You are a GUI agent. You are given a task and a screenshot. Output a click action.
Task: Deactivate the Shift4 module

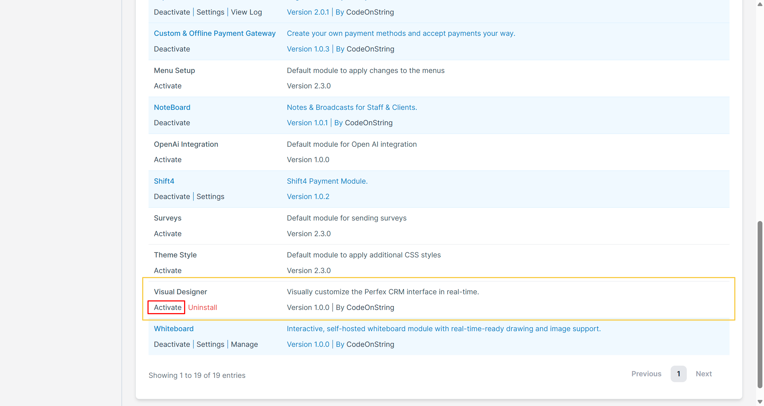pyautogui.click(x=172, y=196)
